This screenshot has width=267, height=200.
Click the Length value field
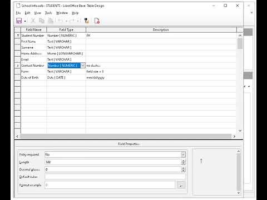pyautogui.click(x=113, y=162)
